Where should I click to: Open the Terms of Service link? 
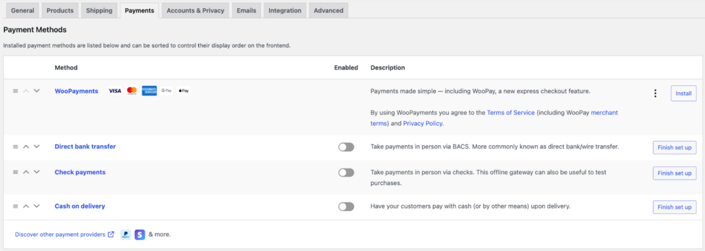tap(511, 113)
